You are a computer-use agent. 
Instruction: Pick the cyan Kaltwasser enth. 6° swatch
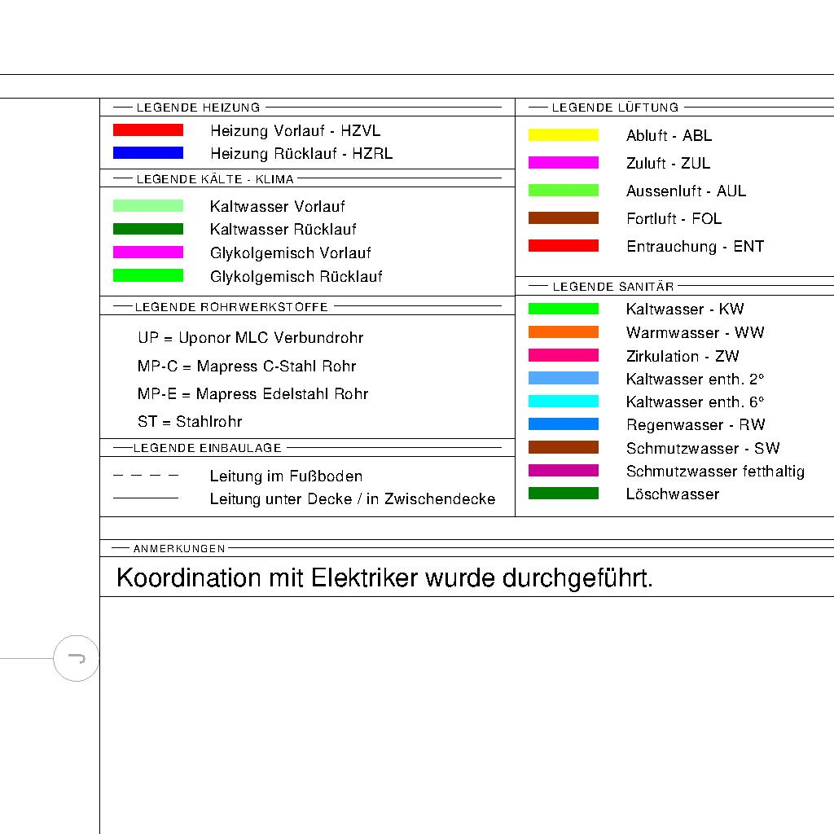[x=563, y=402]
